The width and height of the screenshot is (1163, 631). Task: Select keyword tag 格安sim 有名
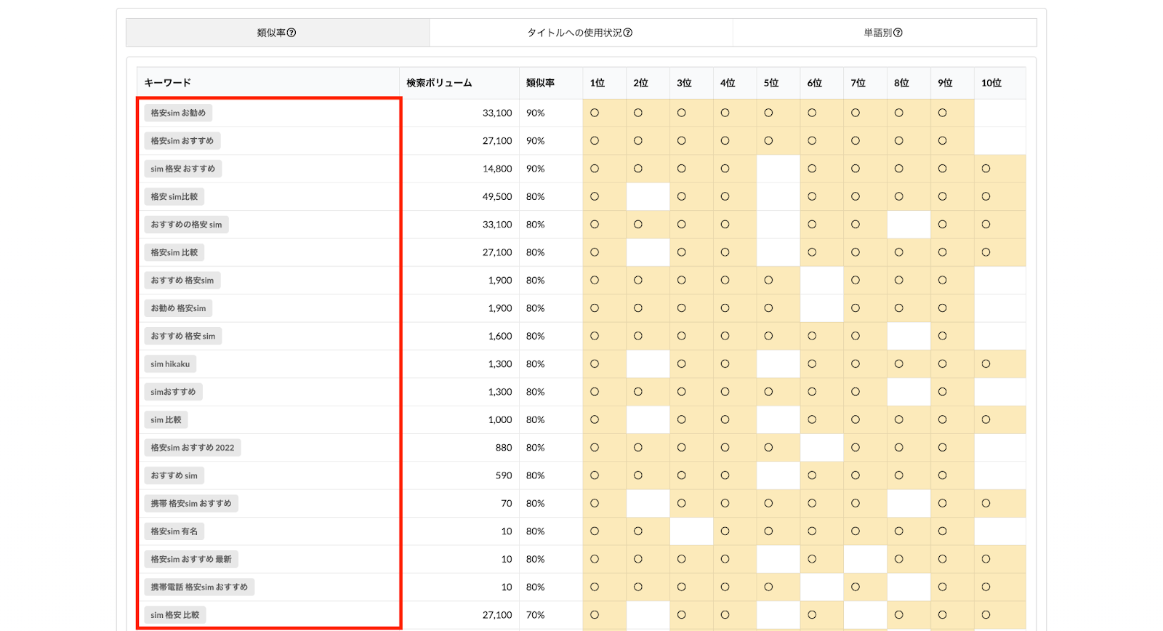click(174, 531)
